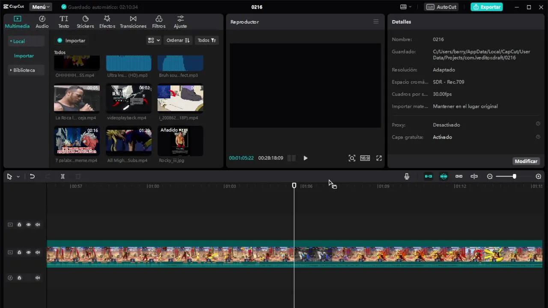Click the info icon next to Proxy

pyautogui.click(x=538, y=124)
